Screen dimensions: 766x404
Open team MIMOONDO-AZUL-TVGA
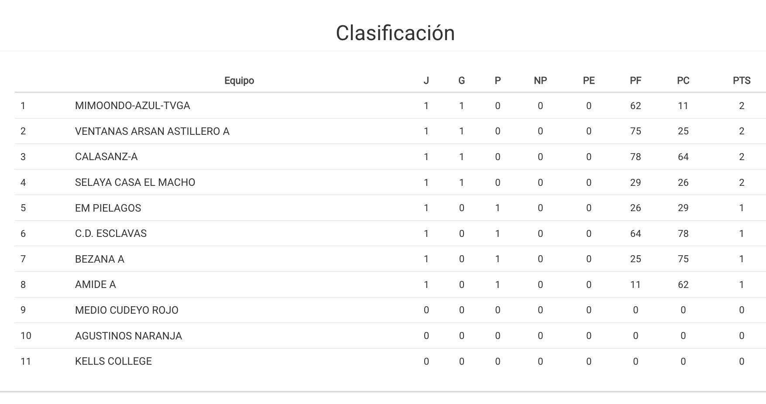(x=132, y=106)
